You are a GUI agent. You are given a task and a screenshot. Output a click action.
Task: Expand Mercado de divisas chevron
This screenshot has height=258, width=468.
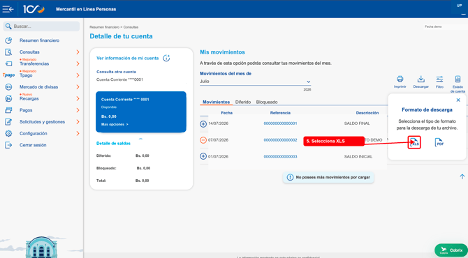[x=78, y=86]
